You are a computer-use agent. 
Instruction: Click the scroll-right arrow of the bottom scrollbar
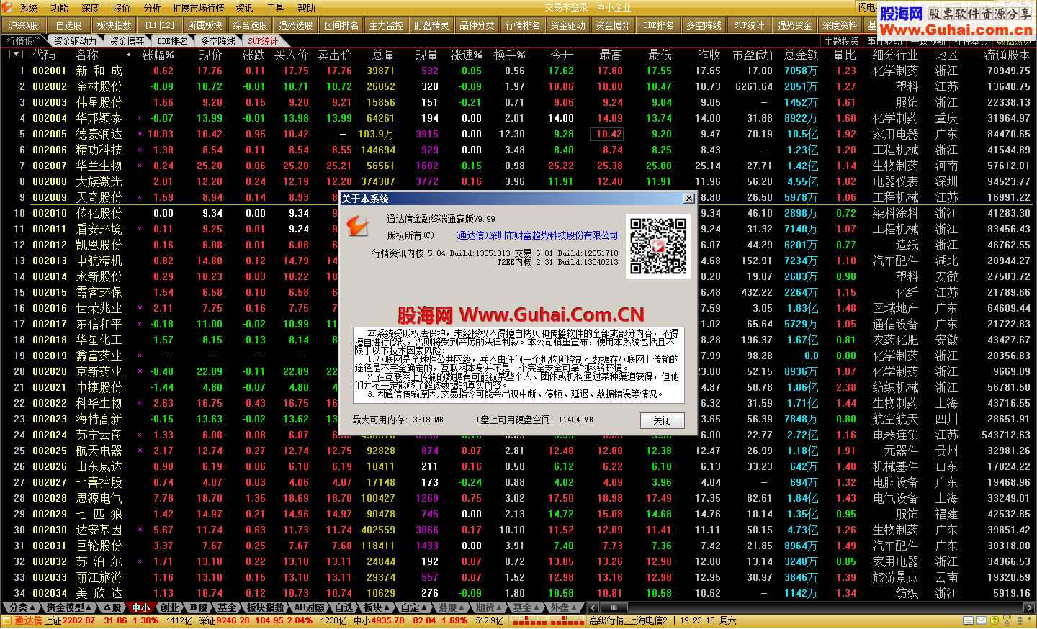(x=1029, y=607)
